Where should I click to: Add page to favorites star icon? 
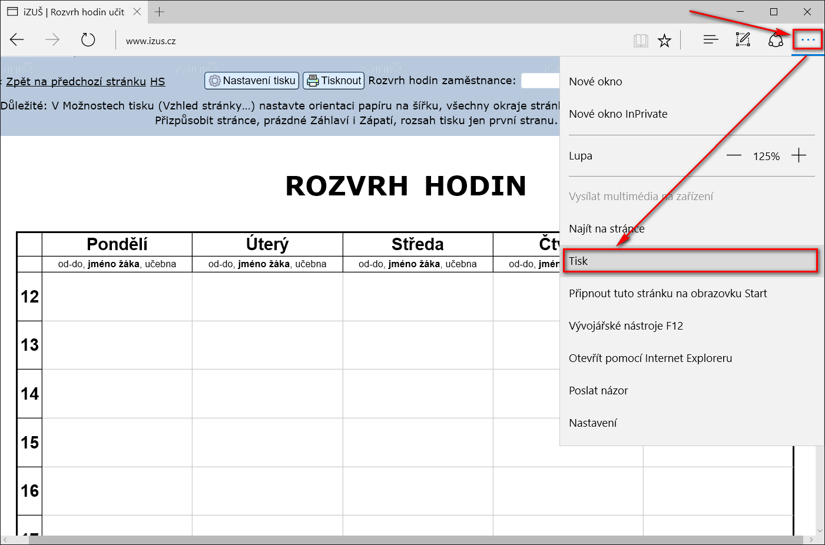click(x=664, y=41)
